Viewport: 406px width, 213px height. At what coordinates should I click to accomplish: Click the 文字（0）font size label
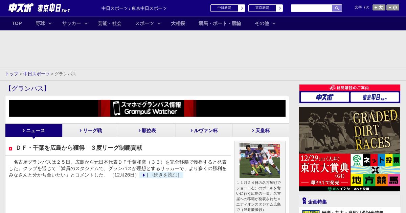tap(362, 7)
